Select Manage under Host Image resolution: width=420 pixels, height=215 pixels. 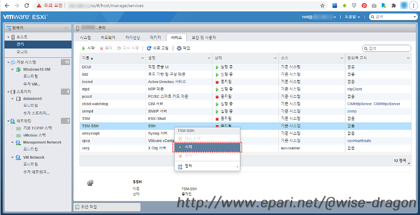(38, 44)
